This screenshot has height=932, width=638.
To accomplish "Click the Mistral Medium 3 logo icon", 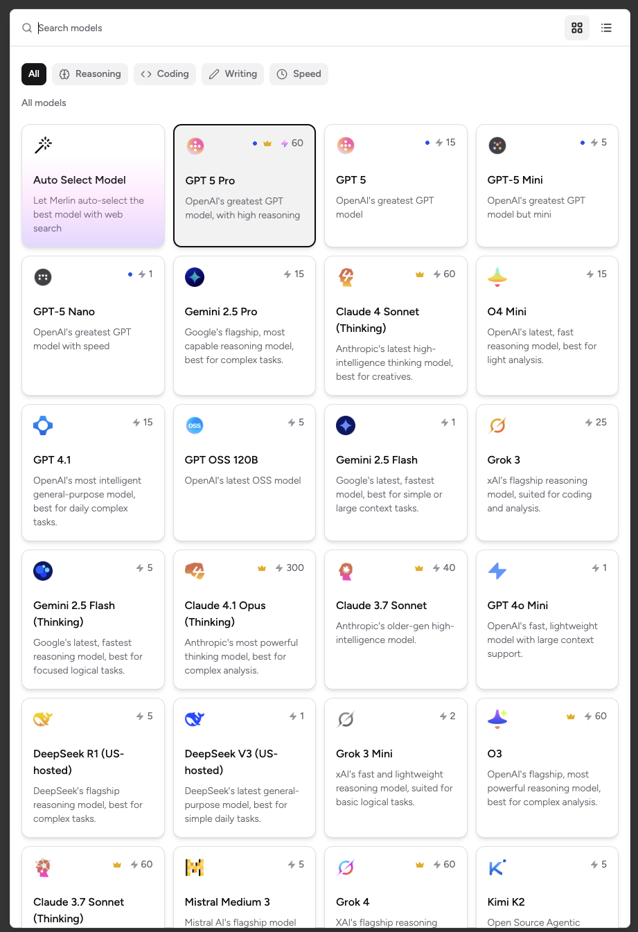I will 195,868.
